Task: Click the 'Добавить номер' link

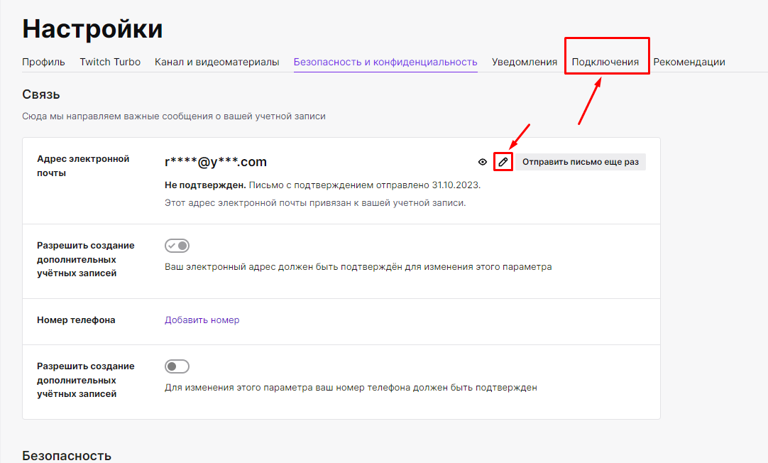Action: 202,320
